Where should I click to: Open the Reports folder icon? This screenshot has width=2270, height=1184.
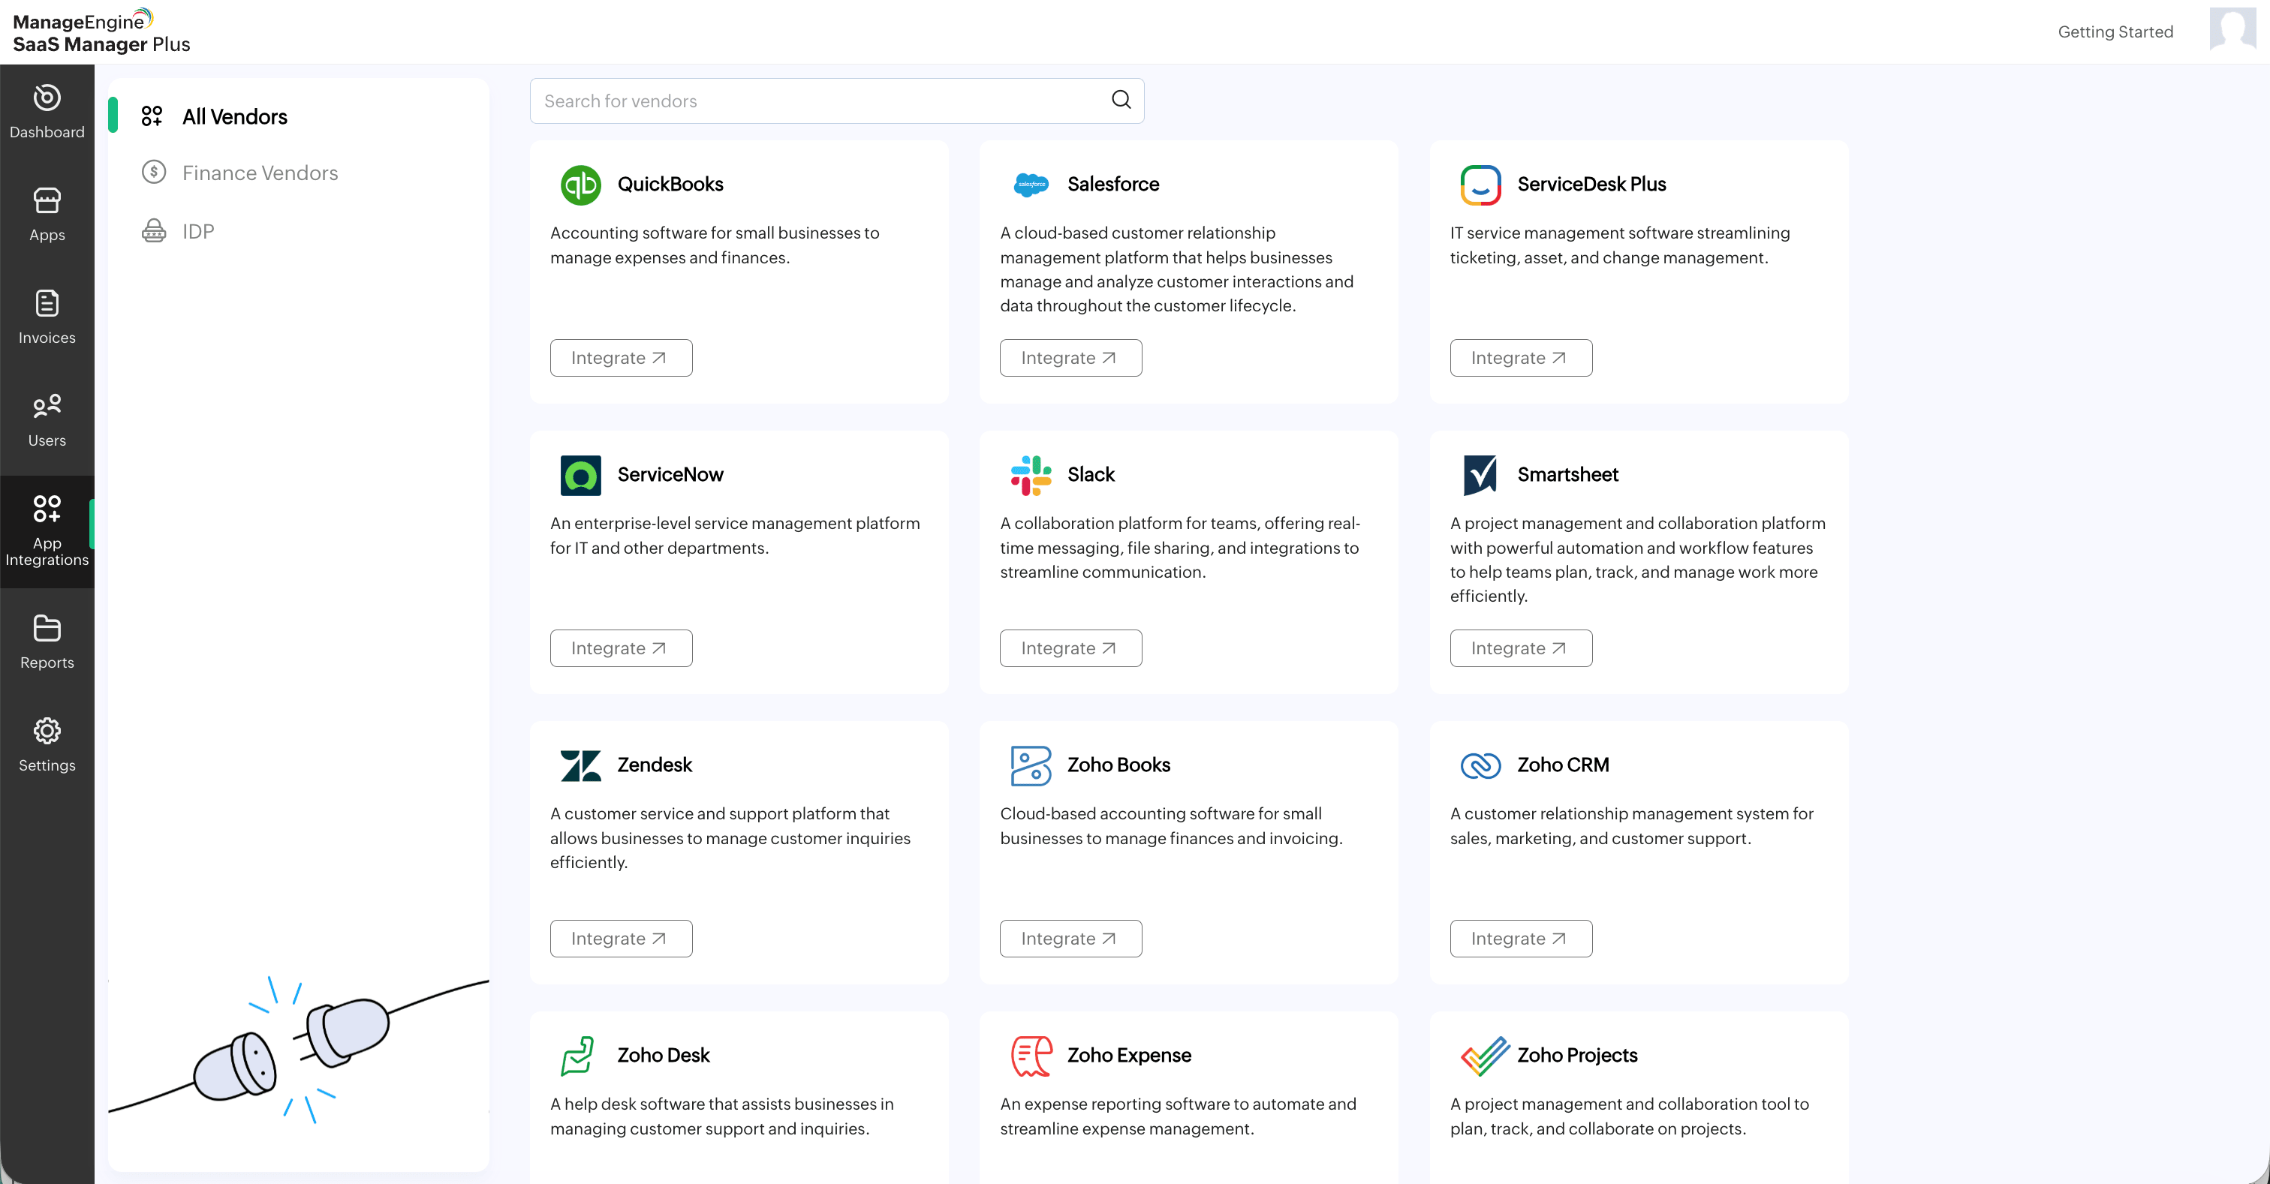[x=47, y=628]
